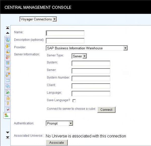
Task: Open the green checkmark network sidebar icon
Action: 8,92
